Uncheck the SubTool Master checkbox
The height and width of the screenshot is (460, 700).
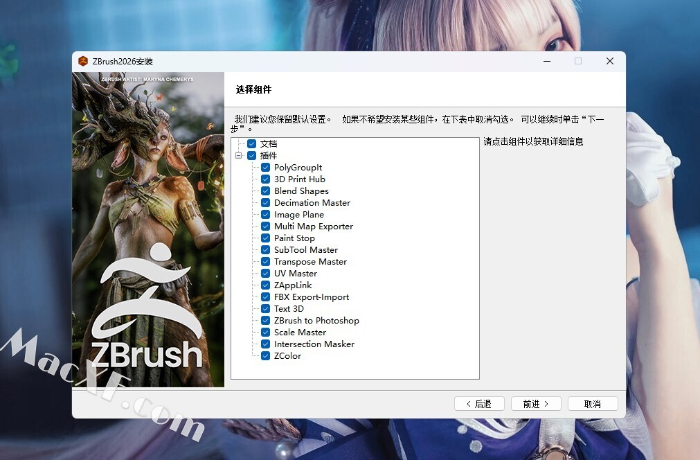pos(266,249)
